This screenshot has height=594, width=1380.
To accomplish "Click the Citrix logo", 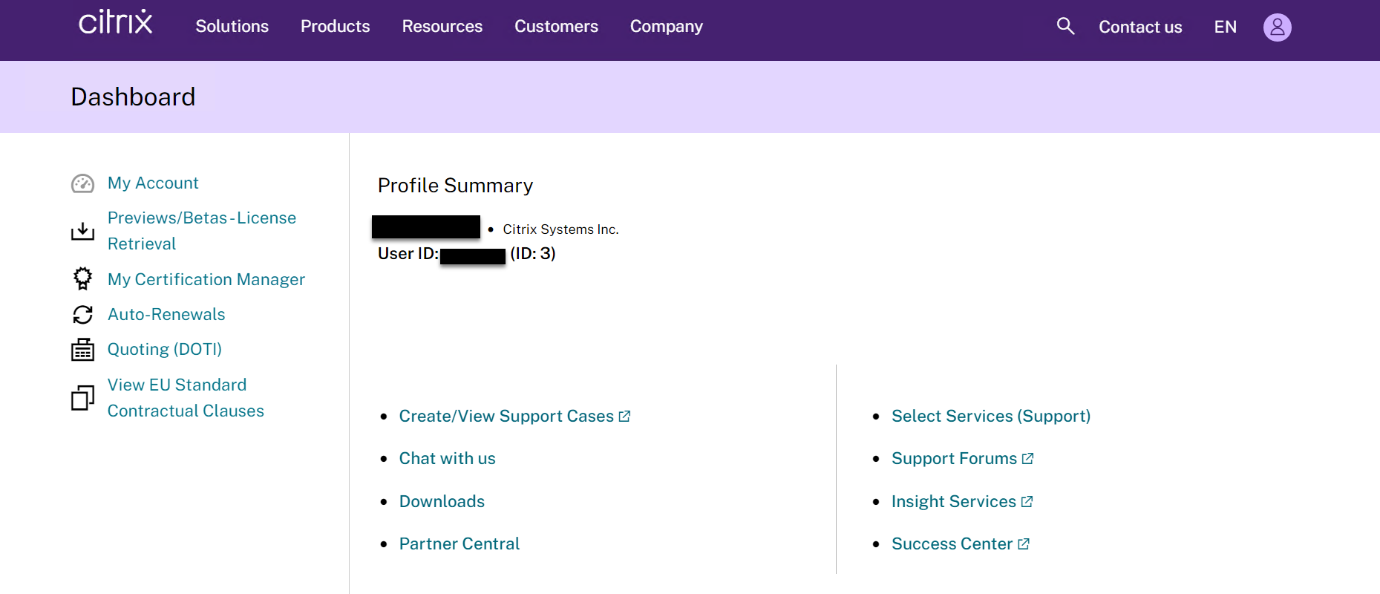I will (116, 22).
